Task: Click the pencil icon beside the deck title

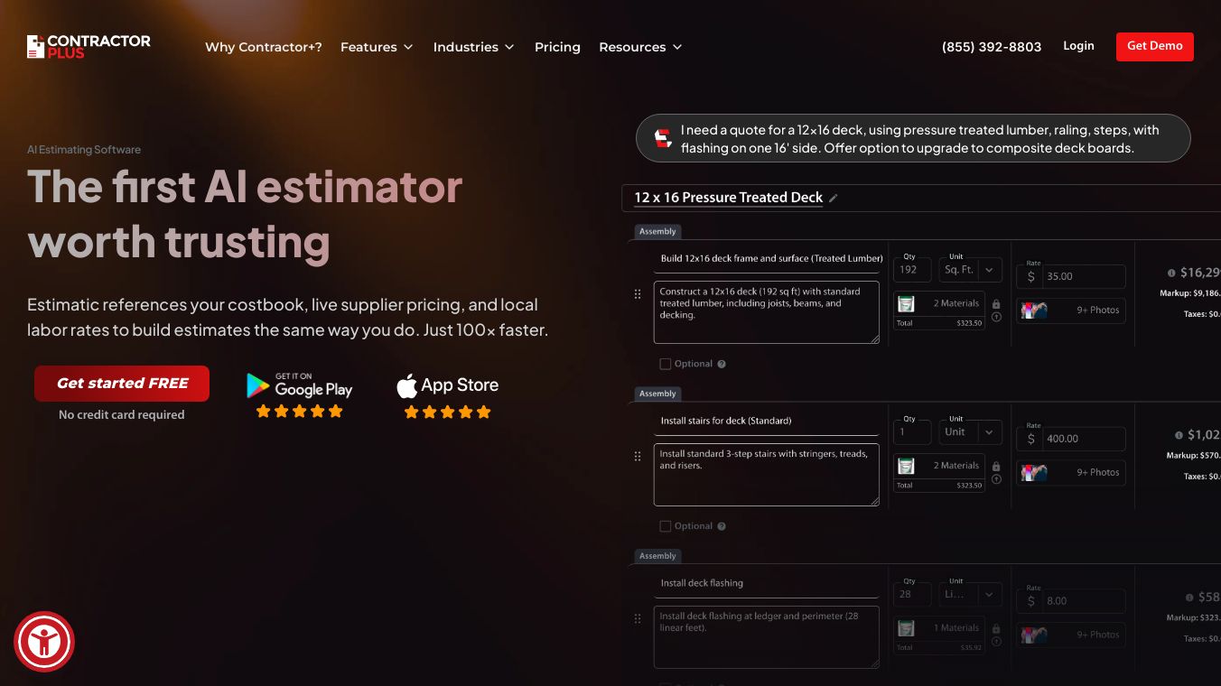Action: pyautogui.click(x=834, y=199)
